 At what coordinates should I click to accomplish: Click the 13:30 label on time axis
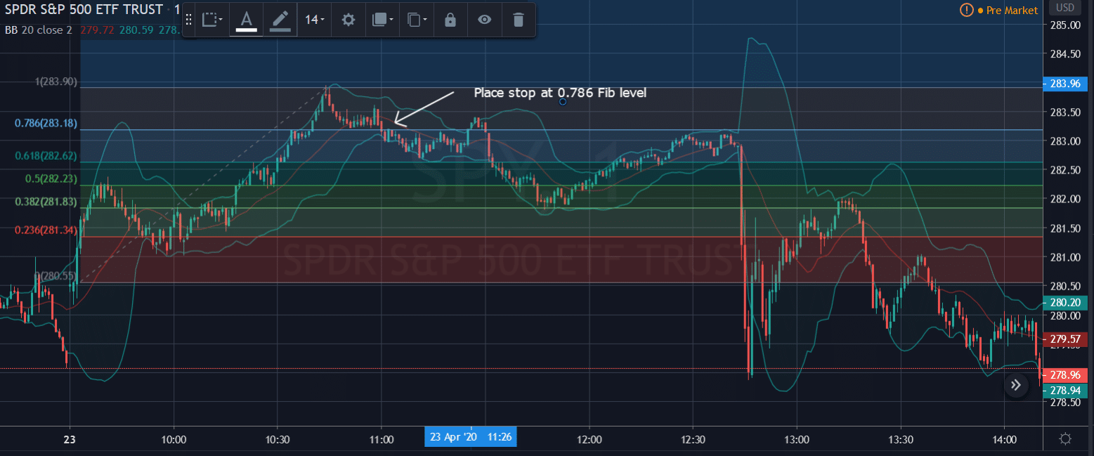coord(901,440)
